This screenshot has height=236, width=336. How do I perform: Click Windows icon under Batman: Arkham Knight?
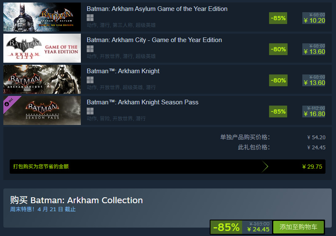coord(90,80)
